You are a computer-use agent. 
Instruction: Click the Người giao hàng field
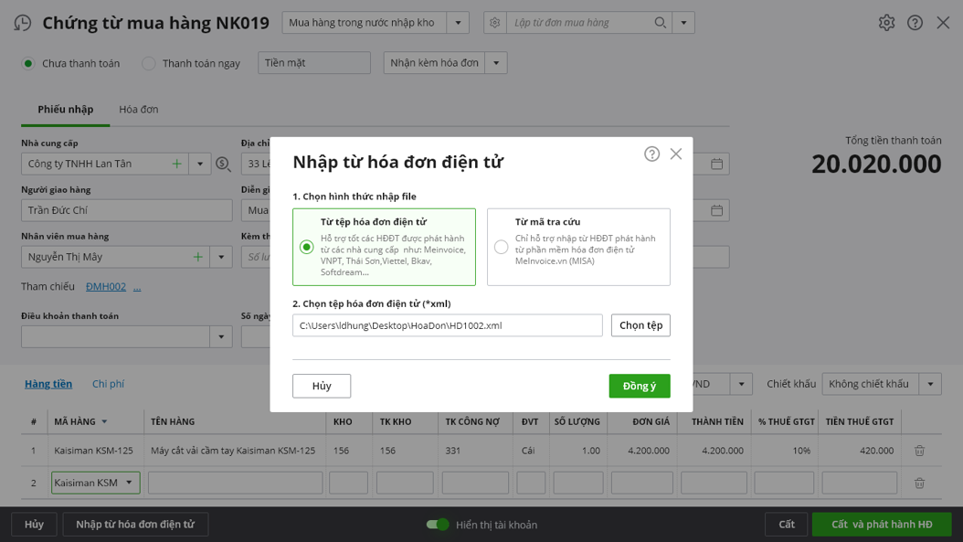[x=126, y=211]
